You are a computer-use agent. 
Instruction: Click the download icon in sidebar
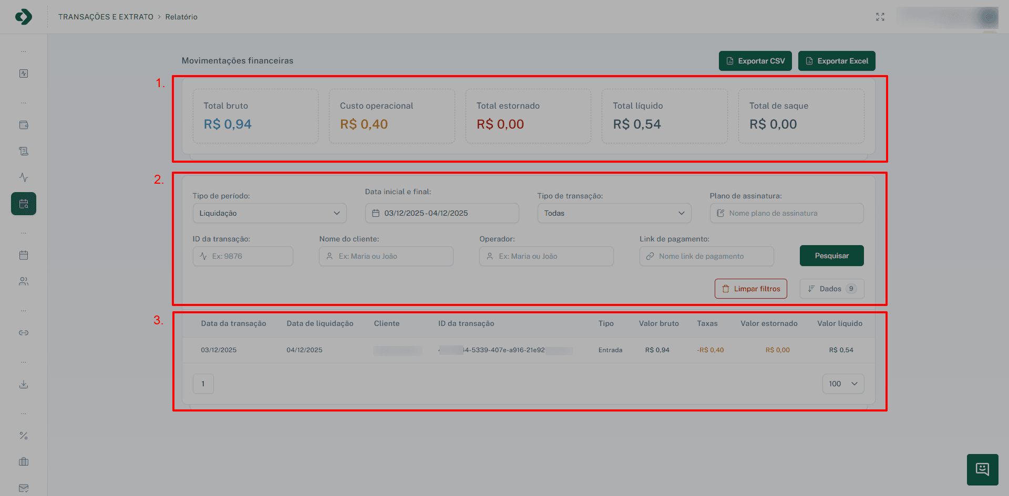coord(24,384)
